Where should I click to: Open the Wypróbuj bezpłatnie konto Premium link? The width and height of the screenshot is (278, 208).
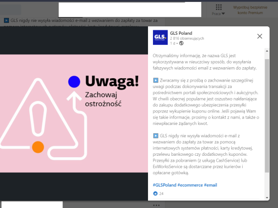(250, 10)
